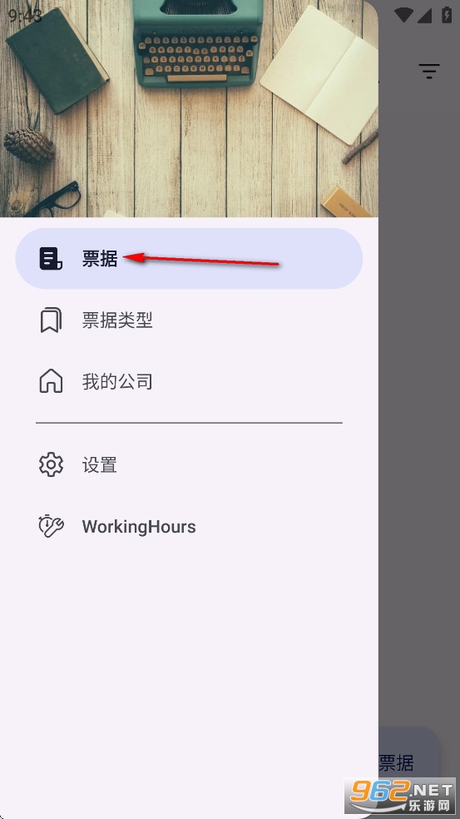460x819 pixels.
Task: Click the receipt icon beside 票据
Action: [x=51, y=259]
